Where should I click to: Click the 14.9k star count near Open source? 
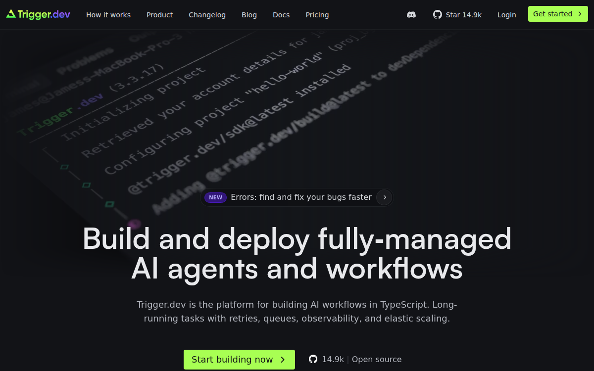coord(333,360)
